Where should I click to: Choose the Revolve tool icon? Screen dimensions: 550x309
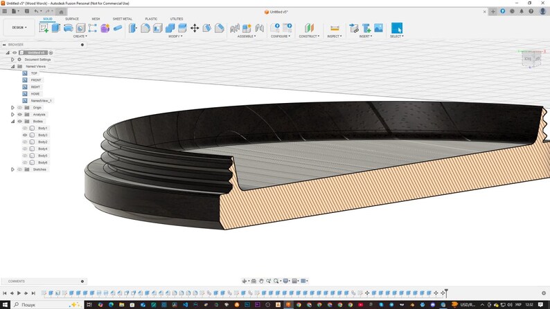pos(68,28)
